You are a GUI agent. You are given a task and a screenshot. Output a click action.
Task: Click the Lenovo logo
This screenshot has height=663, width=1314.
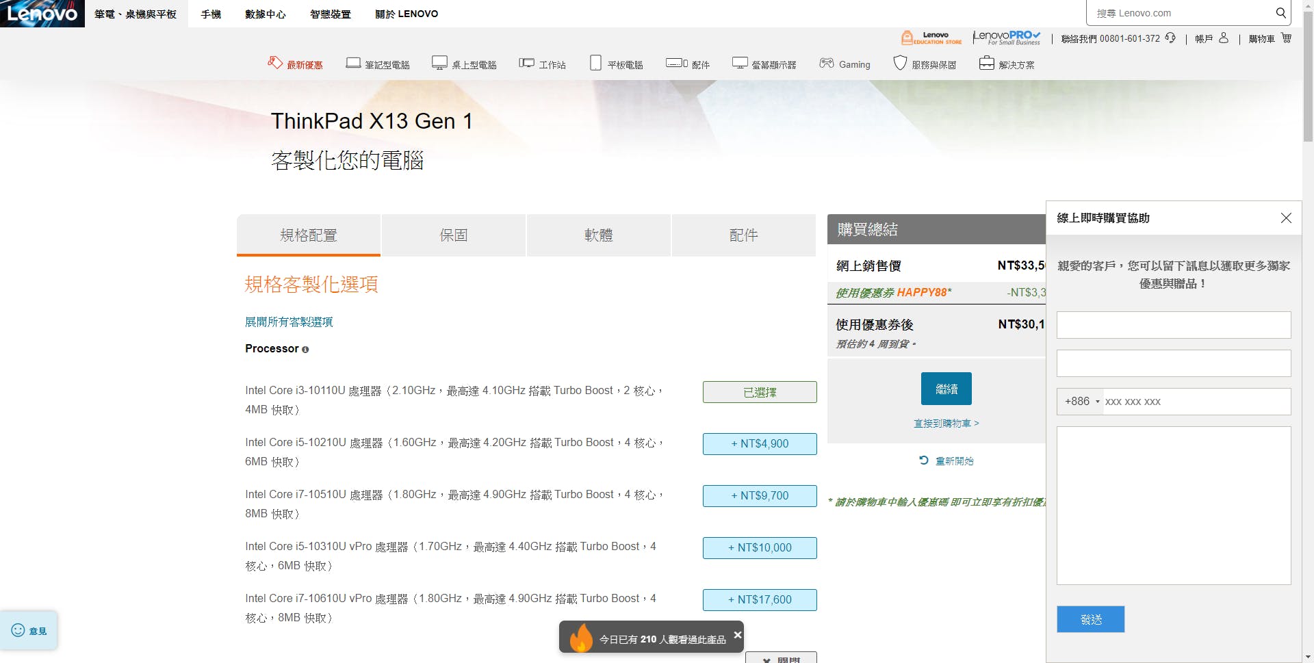(42, 14)
